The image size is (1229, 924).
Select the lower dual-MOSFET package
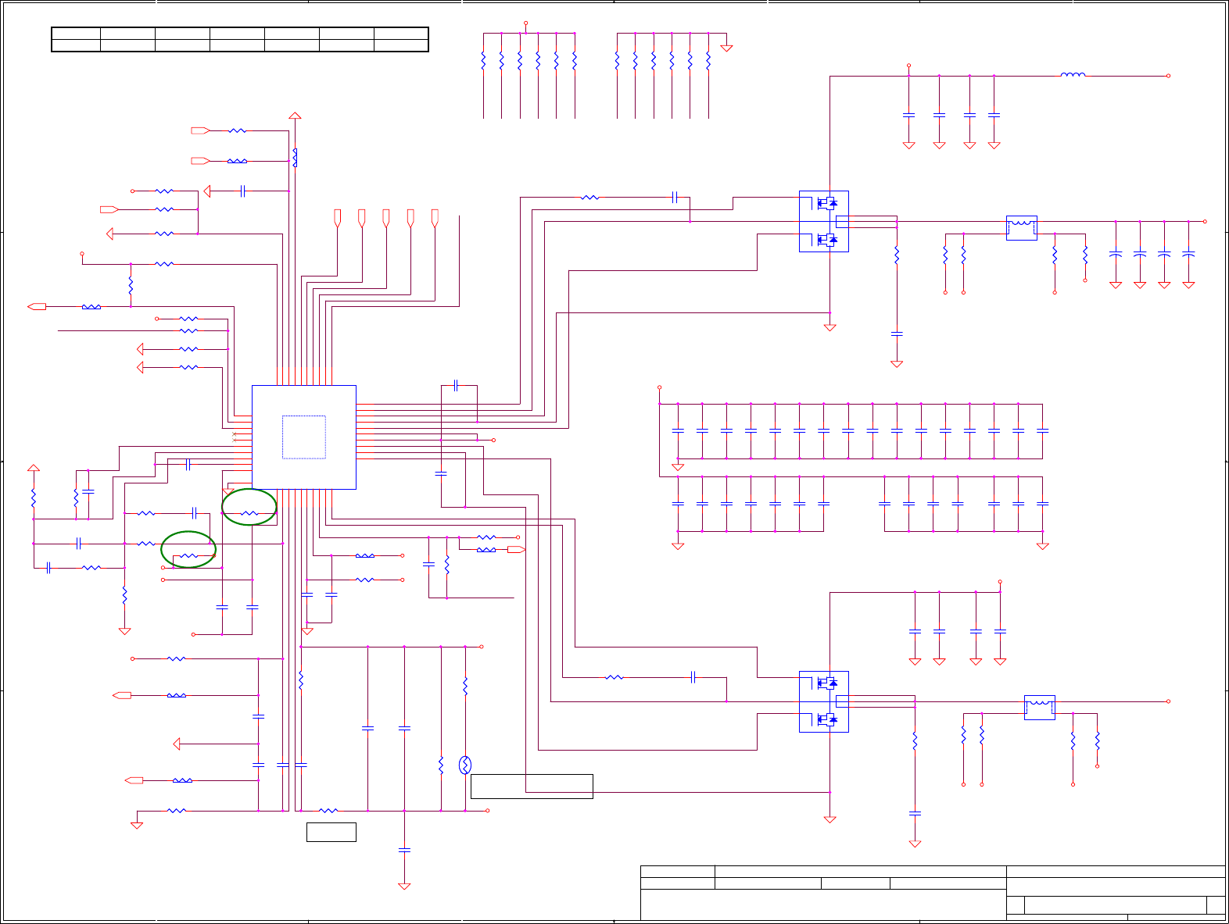(824, 701)
